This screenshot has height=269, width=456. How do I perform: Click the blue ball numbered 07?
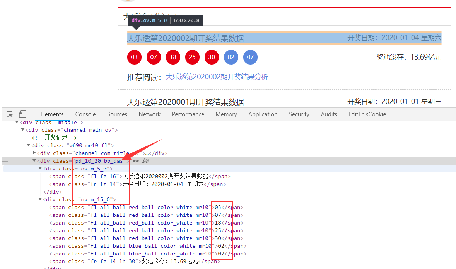[x=250, y=57]
